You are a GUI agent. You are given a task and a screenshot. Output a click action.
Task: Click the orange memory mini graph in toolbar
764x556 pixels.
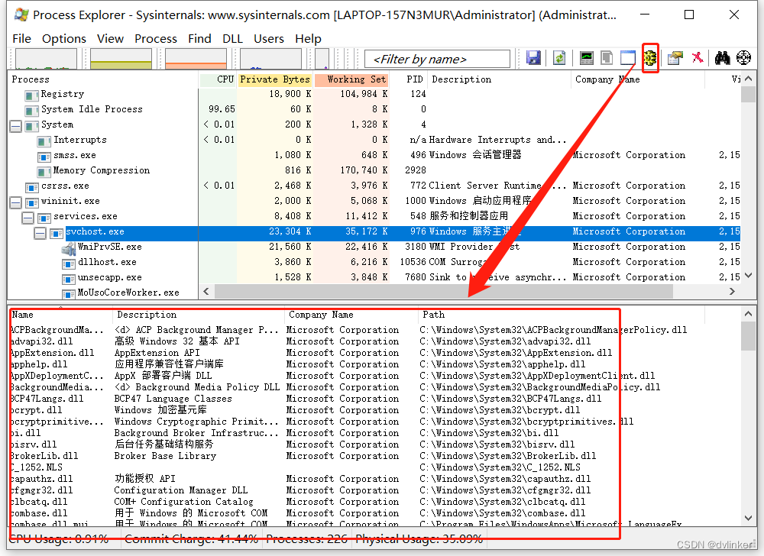point(196,59)
